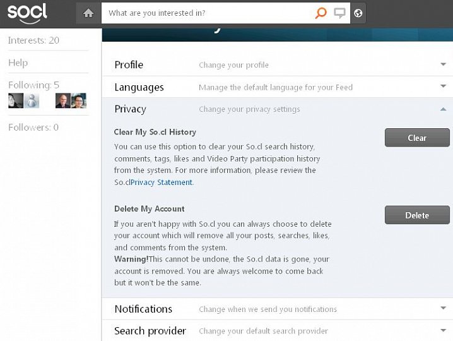Open the chat bubble icon in search bar
Viewport: 453px width, 341px height.
[340, 13]
